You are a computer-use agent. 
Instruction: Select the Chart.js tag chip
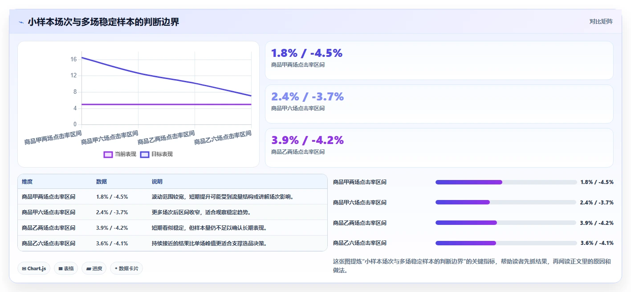tap(34, 268)
